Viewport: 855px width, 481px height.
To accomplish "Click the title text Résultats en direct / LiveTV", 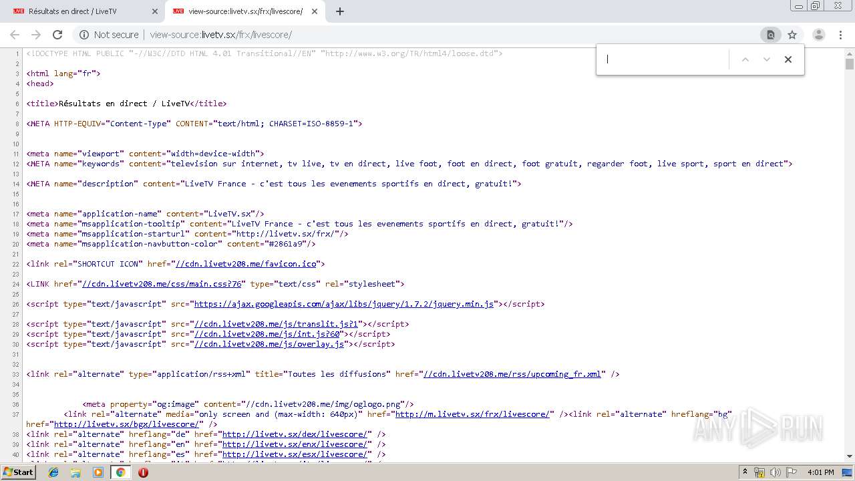I will pyautogui.click(x=124, y=104).
